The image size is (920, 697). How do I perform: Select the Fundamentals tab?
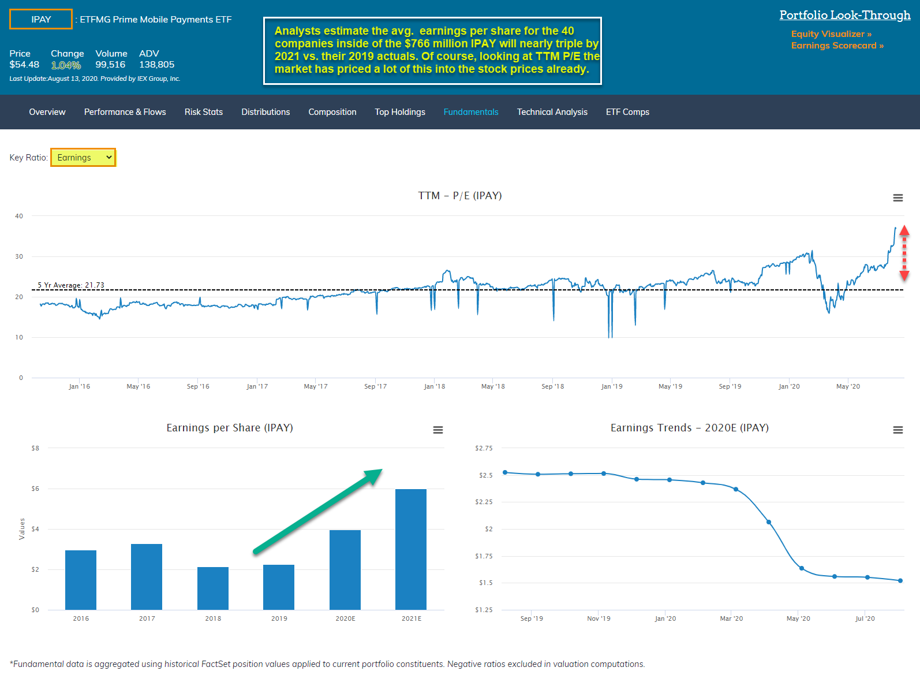[471, 112]
